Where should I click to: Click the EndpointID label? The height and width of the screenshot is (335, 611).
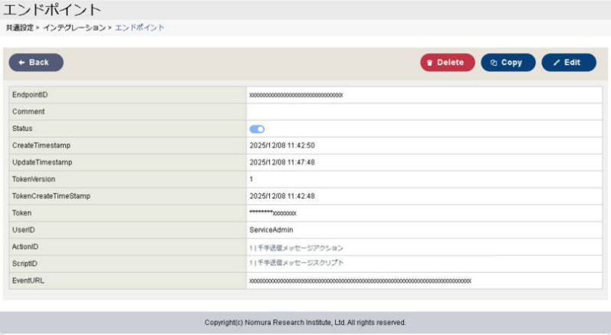point(30,94)
